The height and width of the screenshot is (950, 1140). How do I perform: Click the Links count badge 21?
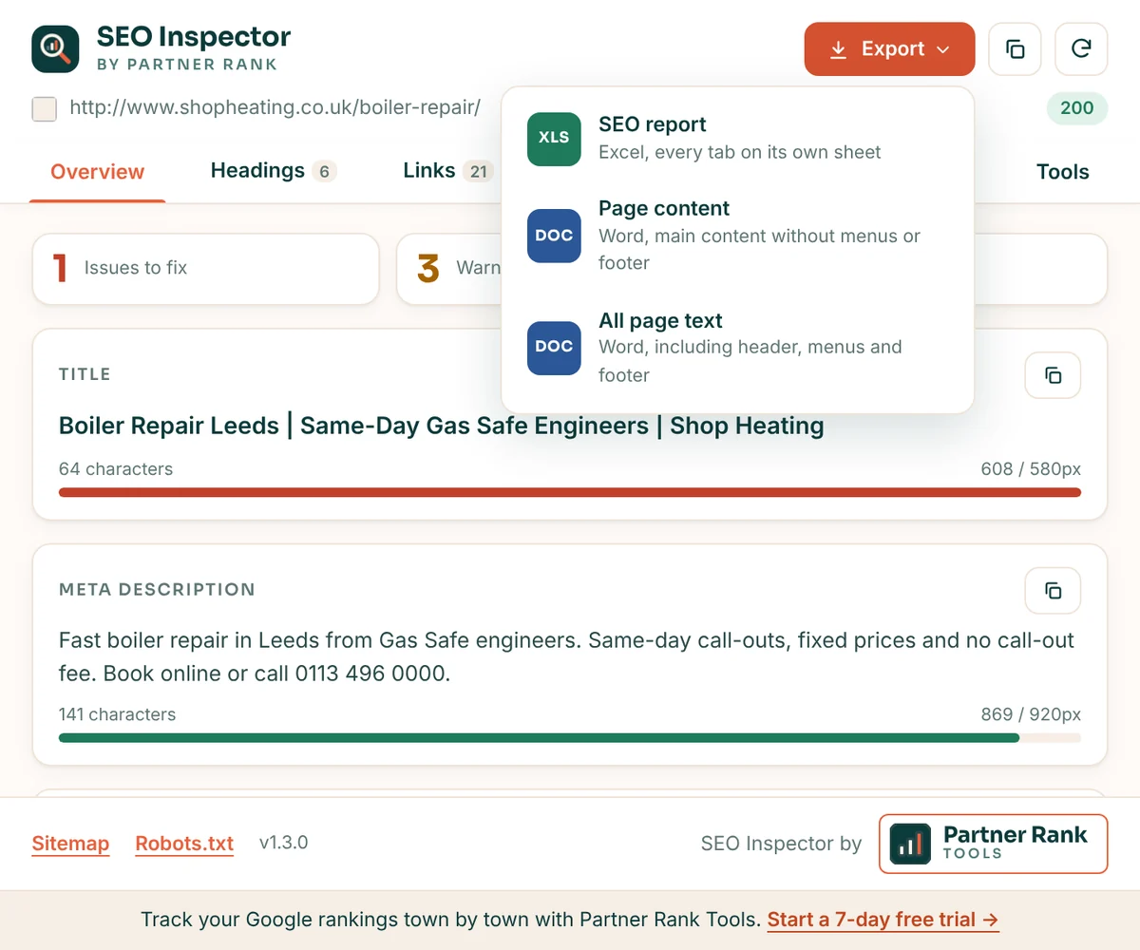pyautogui.click(x=478, y=172)
